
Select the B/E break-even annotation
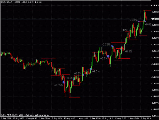125,30
